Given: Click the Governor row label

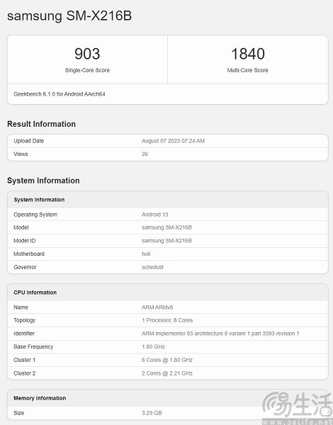Looking at the screenshot, I should pos(25,267).
